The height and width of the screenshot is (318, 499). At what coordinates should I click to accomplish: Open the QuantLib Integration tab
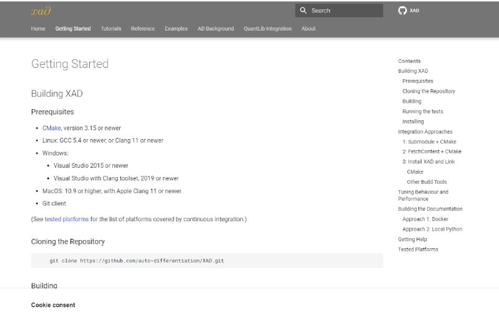[x=268, y=29]
